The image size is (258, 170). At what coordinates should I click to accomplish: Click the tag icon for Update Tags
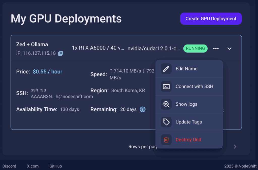(166, 122)
